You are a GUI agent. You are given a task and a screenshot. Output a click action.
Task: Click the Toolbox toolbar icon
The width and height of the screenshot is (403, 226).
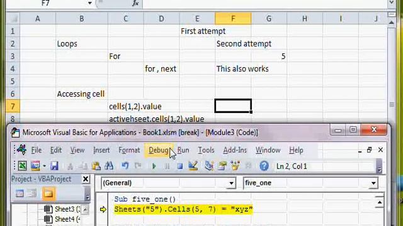(248, 166)
